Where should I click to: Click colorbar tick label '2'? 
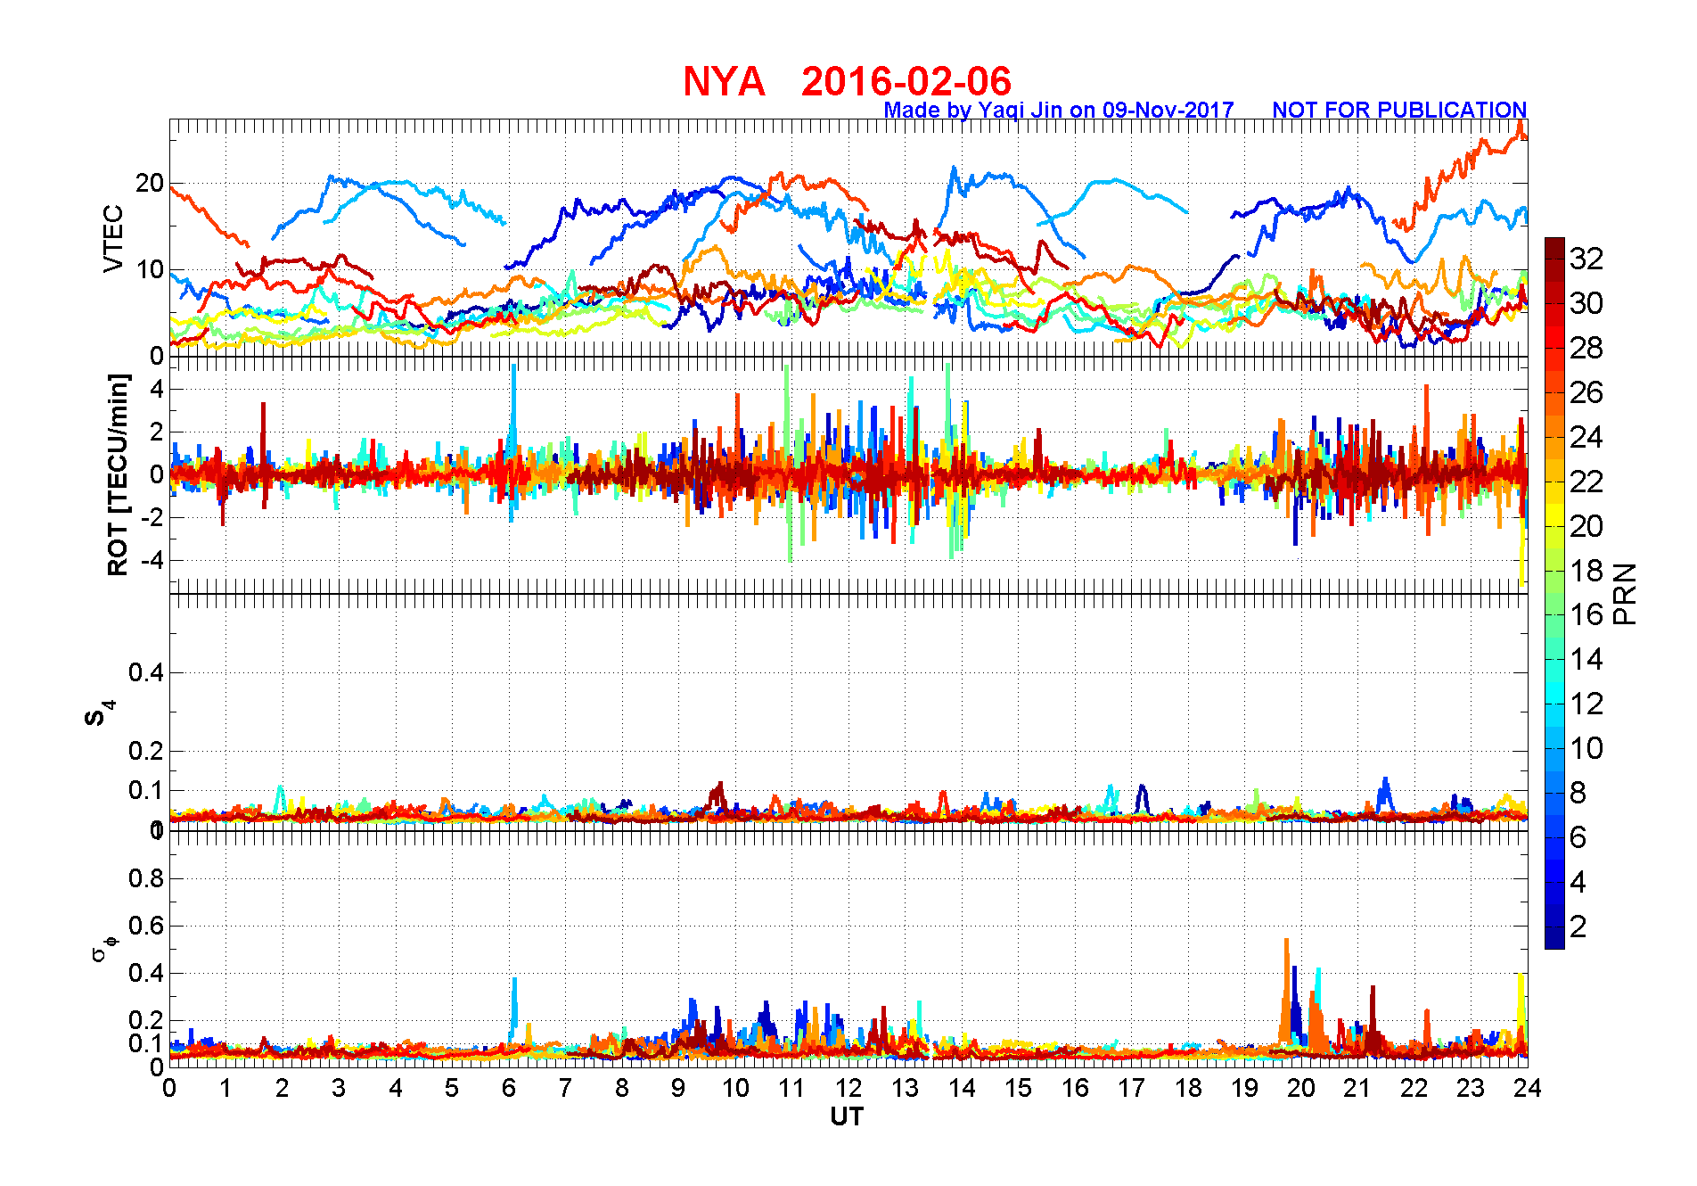1578,927
